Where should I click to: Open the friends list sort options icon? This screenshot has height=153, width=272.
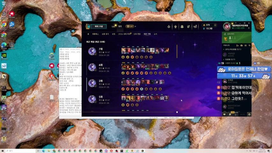pos(246,45)
